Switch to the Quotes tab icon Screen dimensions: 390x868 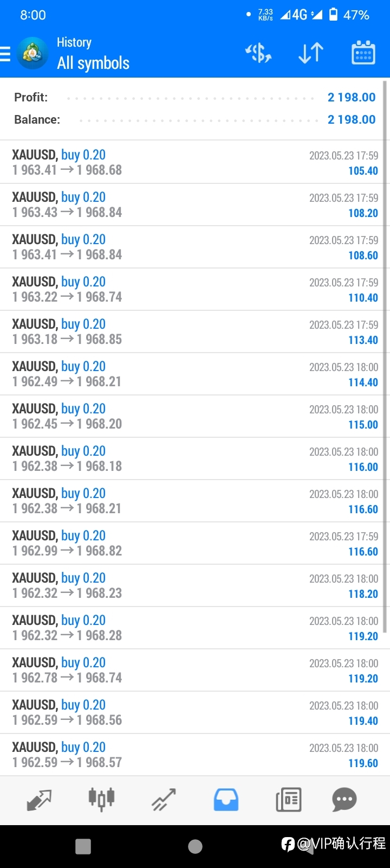point(39,800)
